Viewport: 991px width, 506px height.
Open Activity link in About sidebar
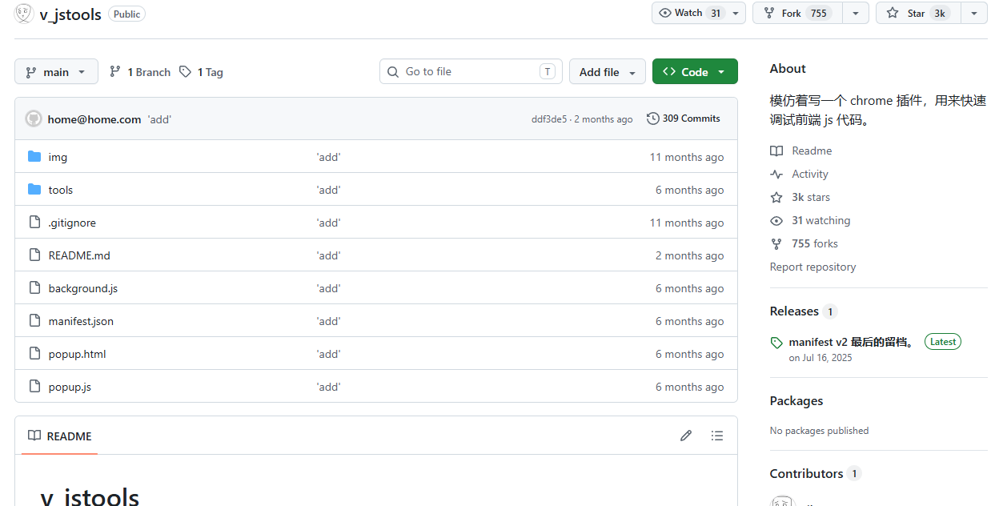click(x=810, y=174)
